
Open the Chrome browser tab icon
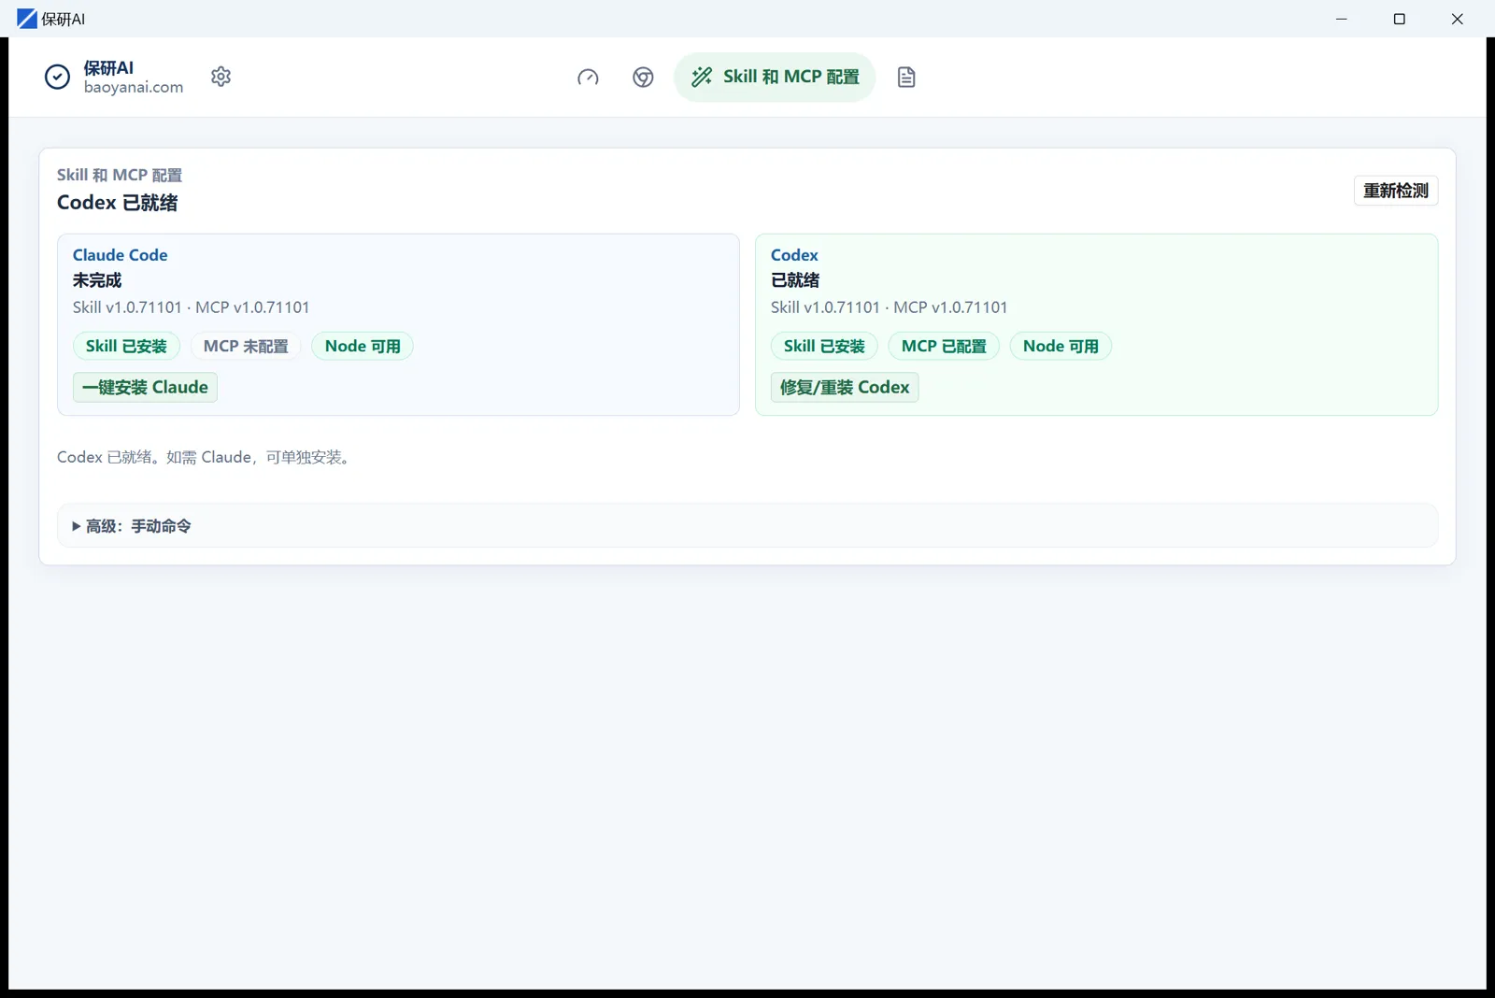pyautogui.click(x=643, y=78)
